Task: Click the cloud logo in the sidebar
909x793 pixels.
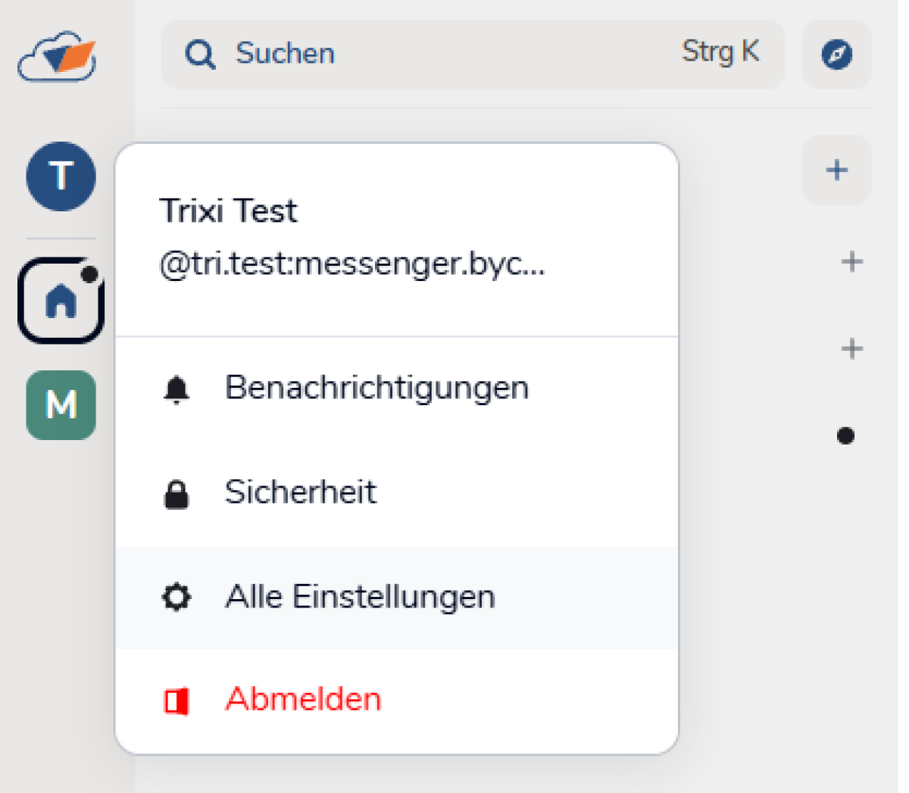Action: pyautogui.click(x=58, y=56)
